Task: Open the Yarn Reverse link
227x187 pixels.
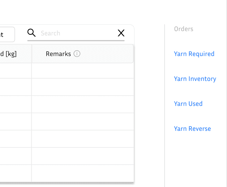Action: pos(192,129)
